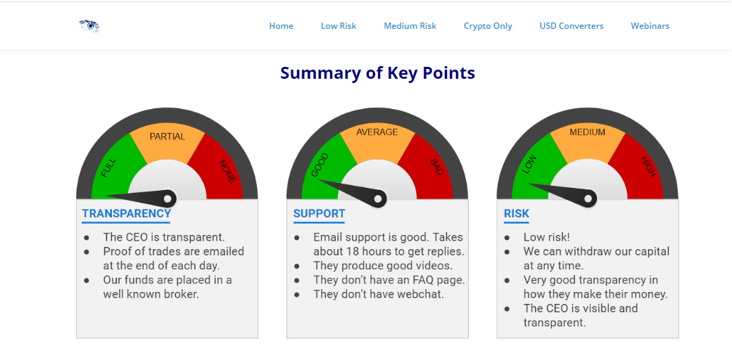Click the red HIGH risk segment
The height and width of the screenshot is (344, 732).
645,167
